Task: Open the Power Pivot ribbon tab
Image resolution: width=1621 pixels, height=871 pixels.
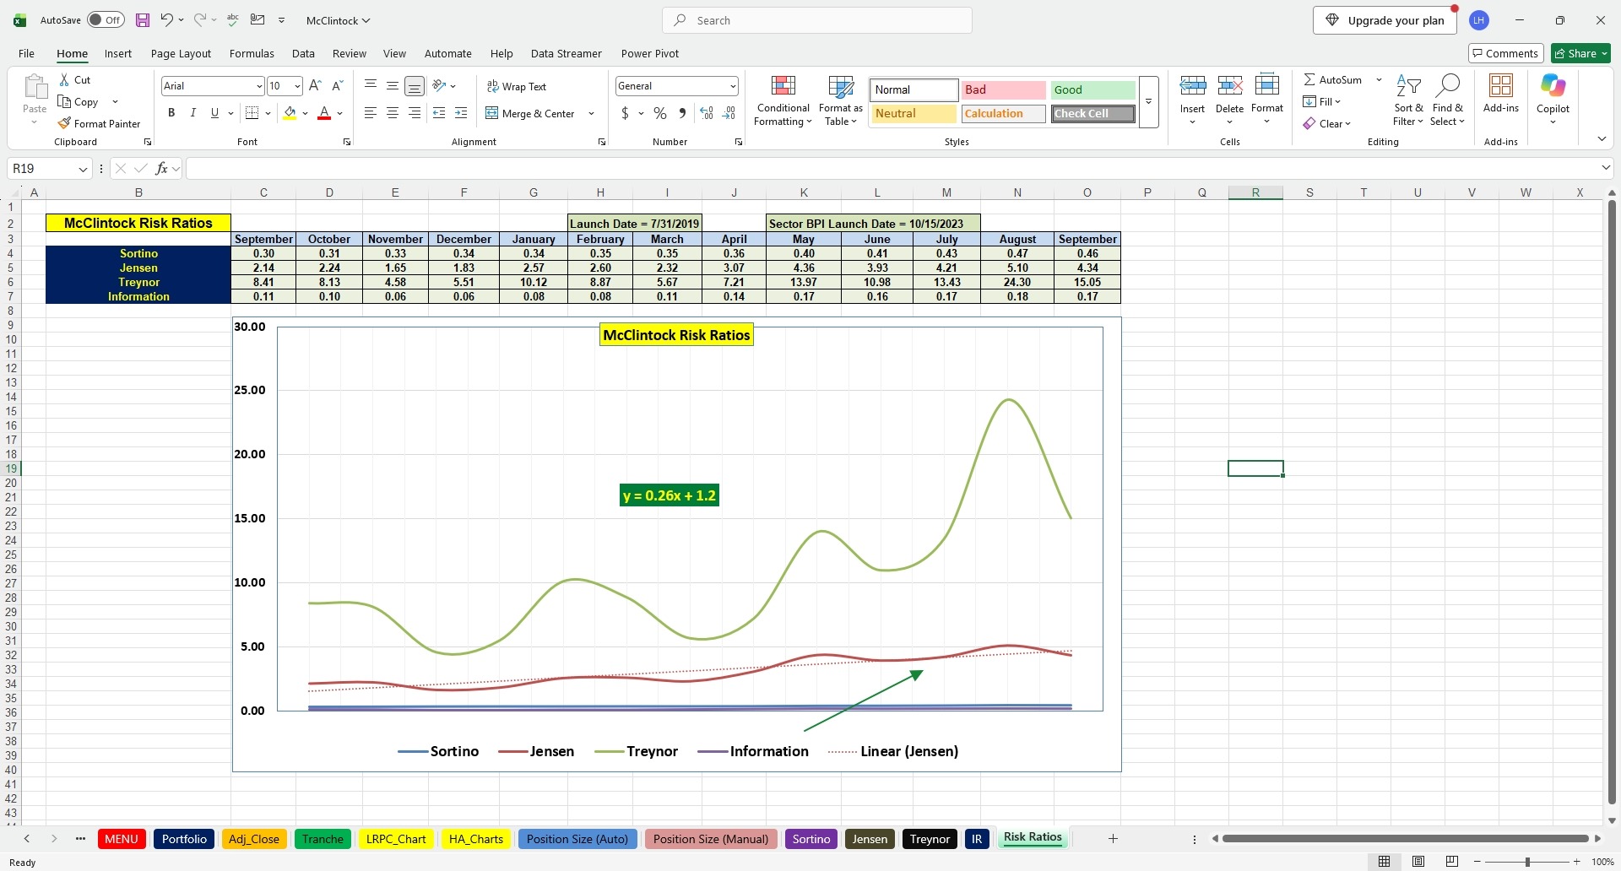Action: 650,53
